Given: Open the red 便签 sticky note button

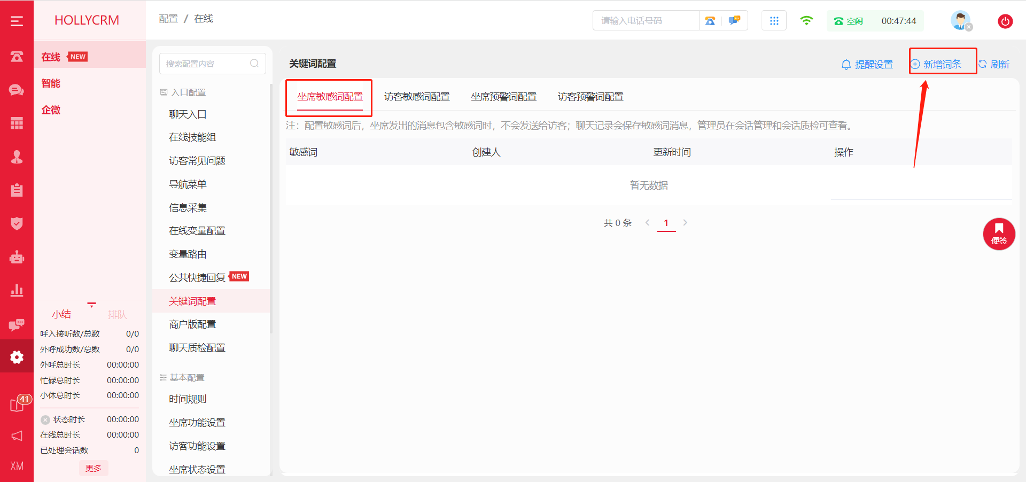Looking at the screenshot, I should tap(999, 234).
